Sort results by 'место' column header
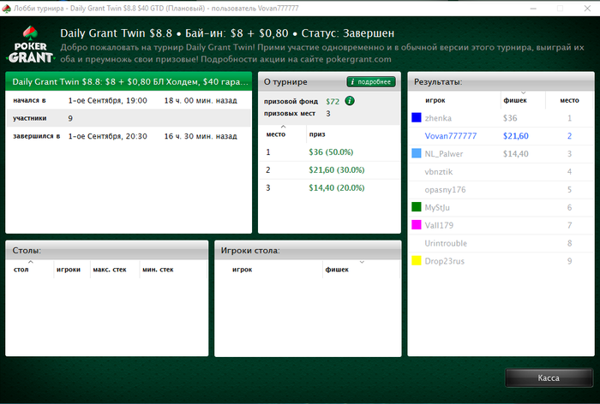 pos(569,100)
